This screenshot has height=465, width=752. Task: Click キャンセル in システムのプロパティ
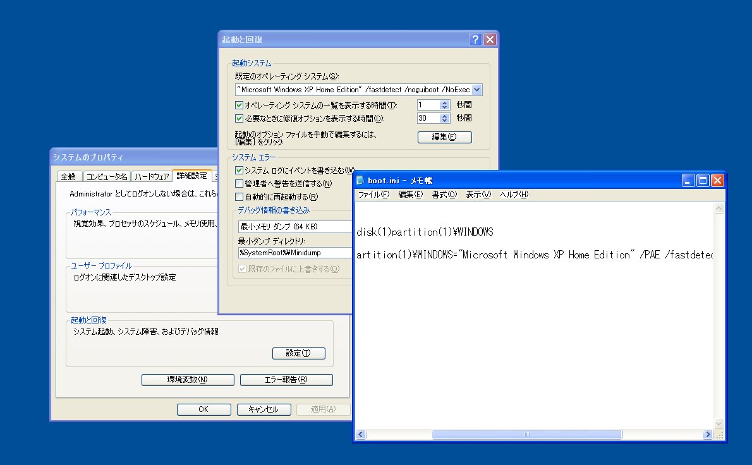[264, 409]
